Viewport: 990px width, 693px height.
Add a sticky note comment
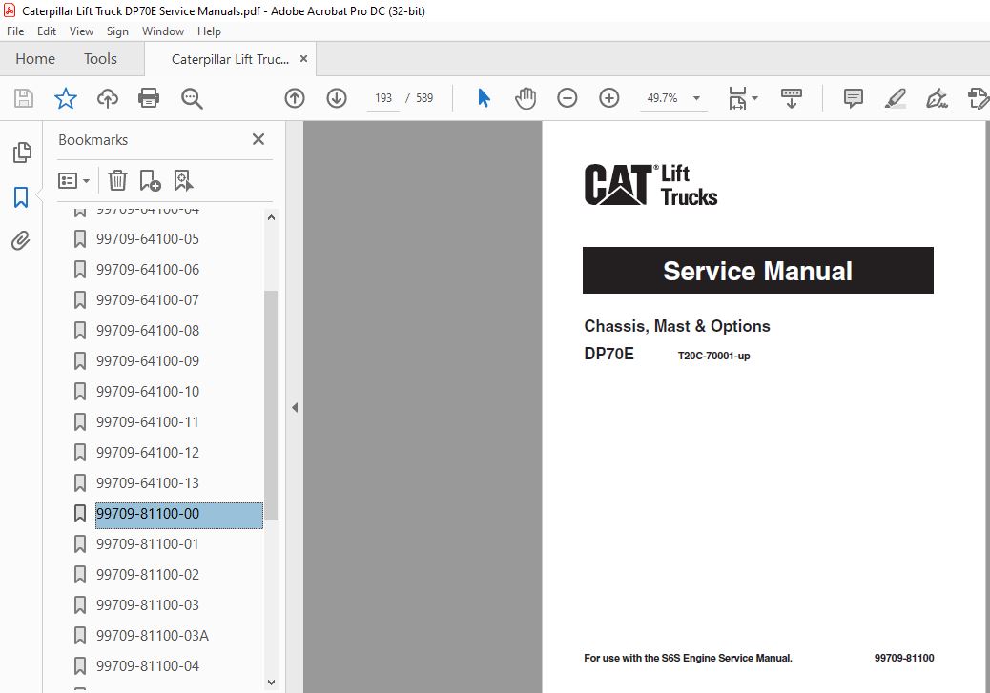tap(854, 98)
